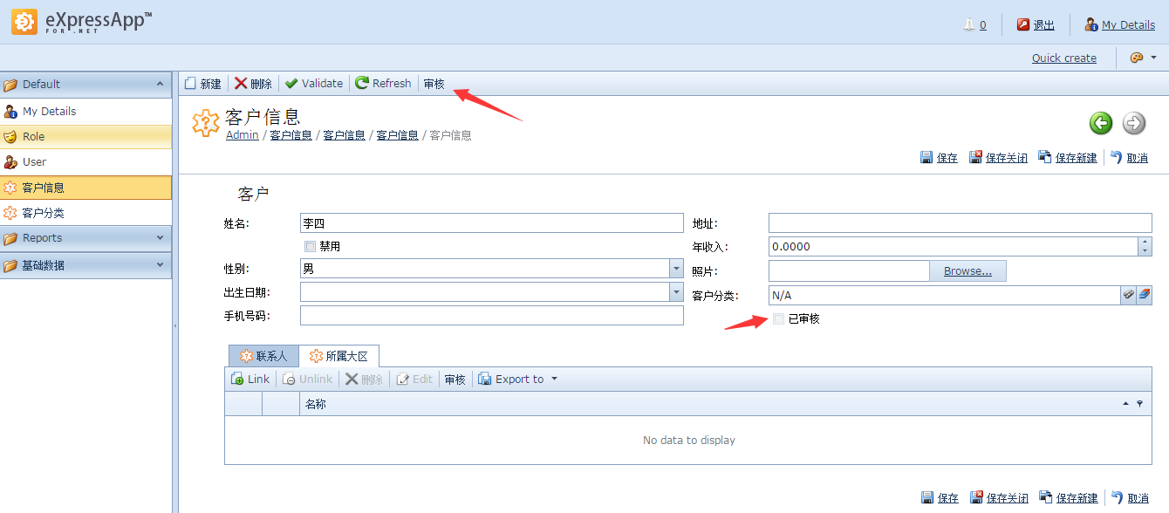Expand the 基础数据 navigation group

coord(160,264)
